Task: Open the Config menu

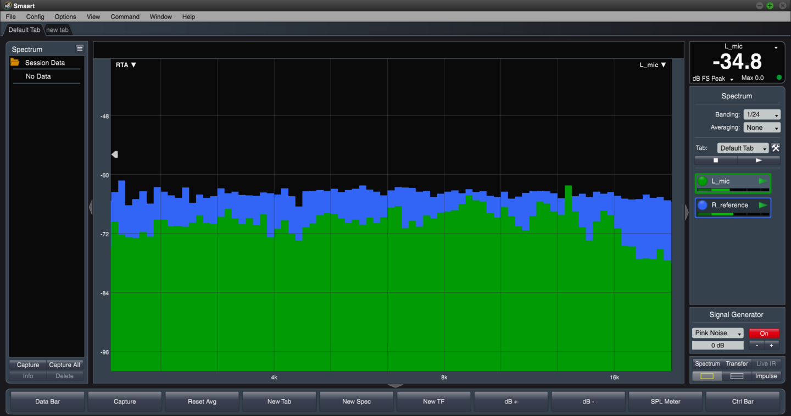Action: (35, 16)
